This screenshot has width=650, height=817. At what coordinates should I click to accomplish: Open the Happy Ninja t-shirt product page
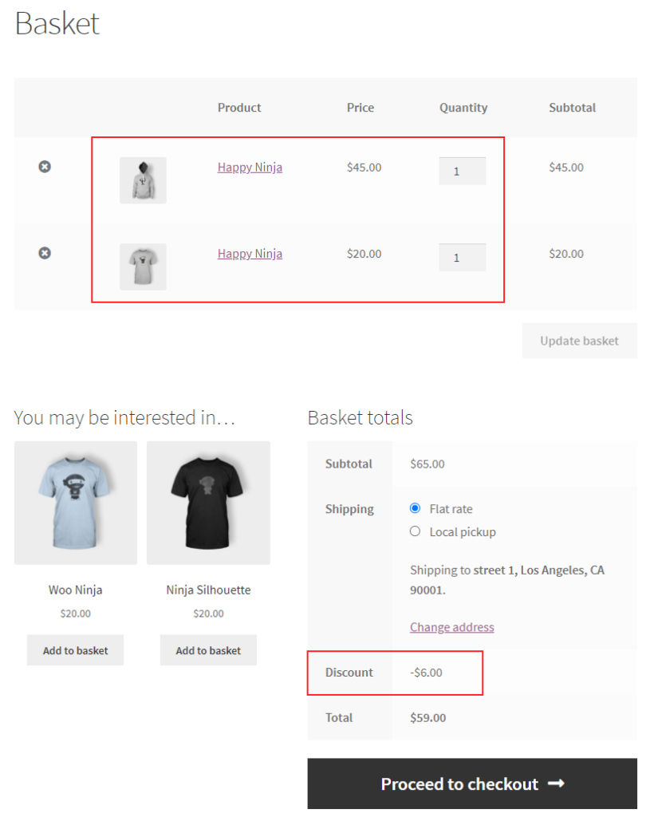coord(250,253)
